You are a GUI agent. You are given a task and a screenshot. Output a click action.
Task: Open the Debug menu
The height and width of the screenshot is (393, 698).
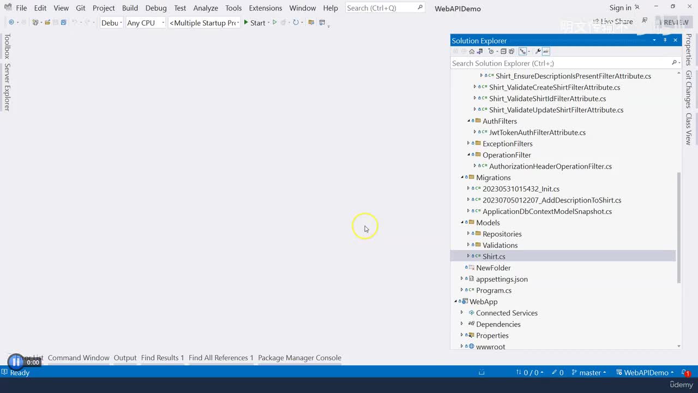point(156,8)
